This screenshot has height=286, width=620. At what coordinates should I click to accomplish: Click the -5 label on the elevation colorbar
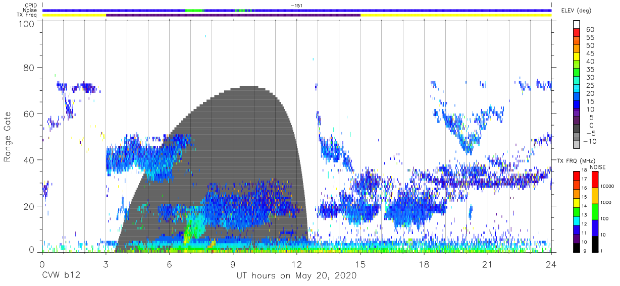590,134
